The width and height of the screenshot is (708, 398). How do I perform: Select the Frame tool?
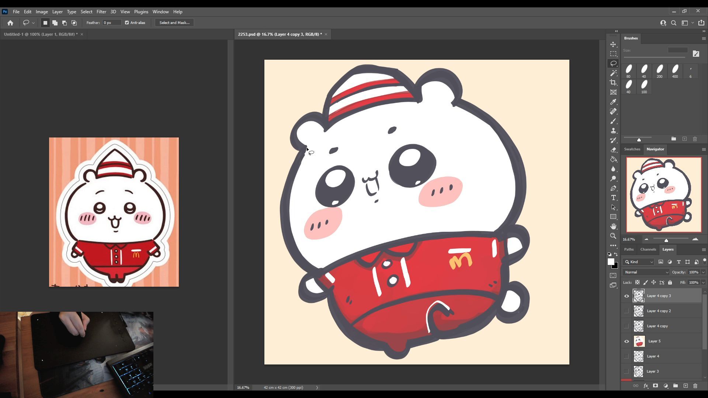pyautogui.click(x=613, y=92)
